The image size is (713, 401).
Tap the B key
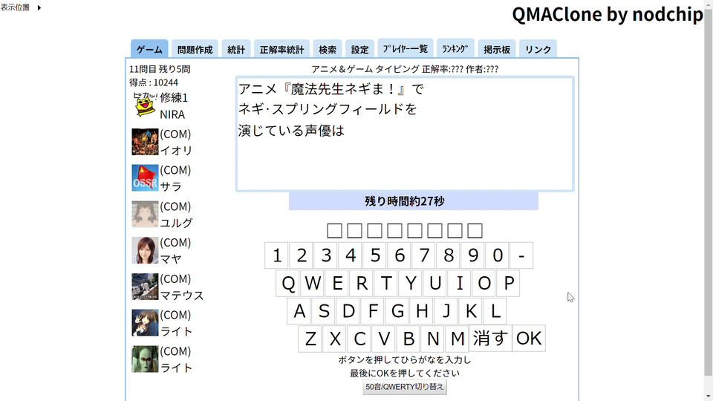point(408,339)
